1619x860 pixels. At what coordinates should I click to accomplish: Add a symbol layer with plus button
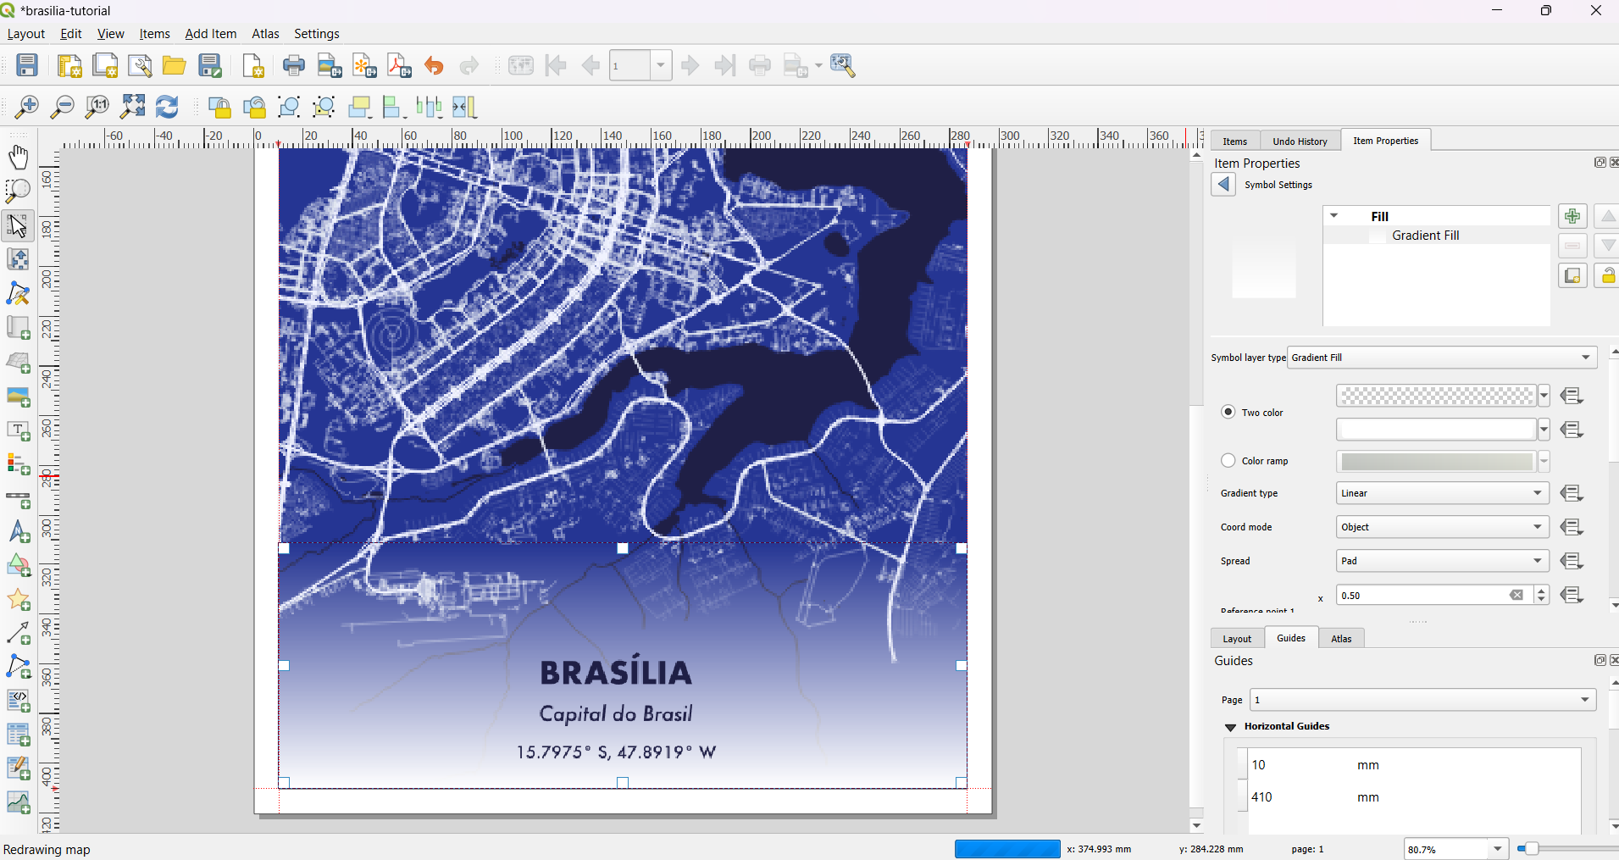click(x=1572, y=217)
